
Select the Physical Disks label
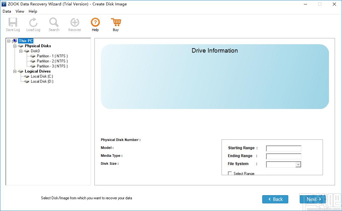[x=38, y=46]
